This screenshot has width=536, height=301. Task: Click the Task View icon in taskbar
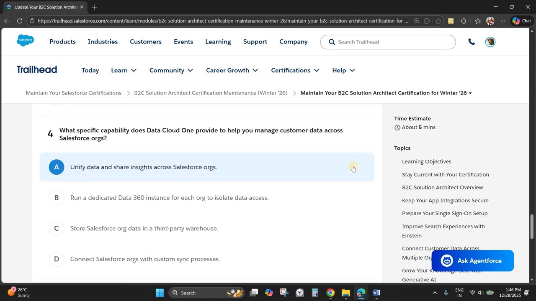point(254,293)
